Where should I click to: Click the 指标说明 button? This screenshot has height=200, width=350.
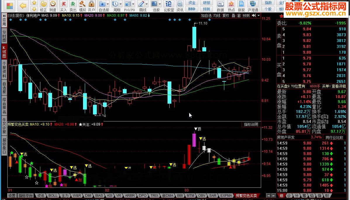pos(251,124)
